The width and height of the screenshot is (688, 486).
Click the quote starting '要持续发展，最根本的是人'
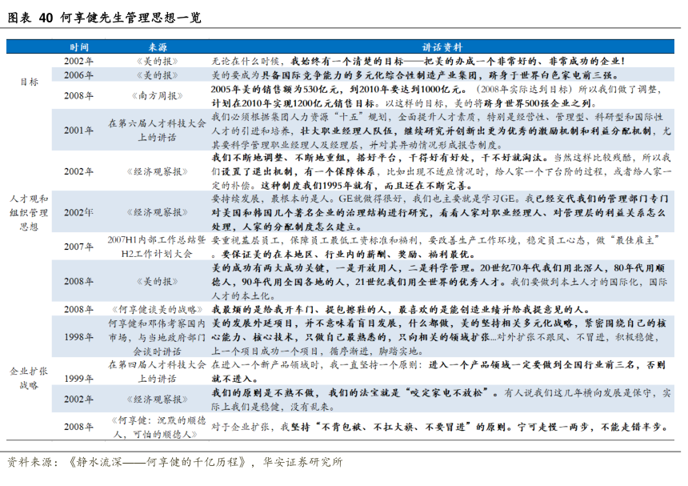[x=440, y=213]
